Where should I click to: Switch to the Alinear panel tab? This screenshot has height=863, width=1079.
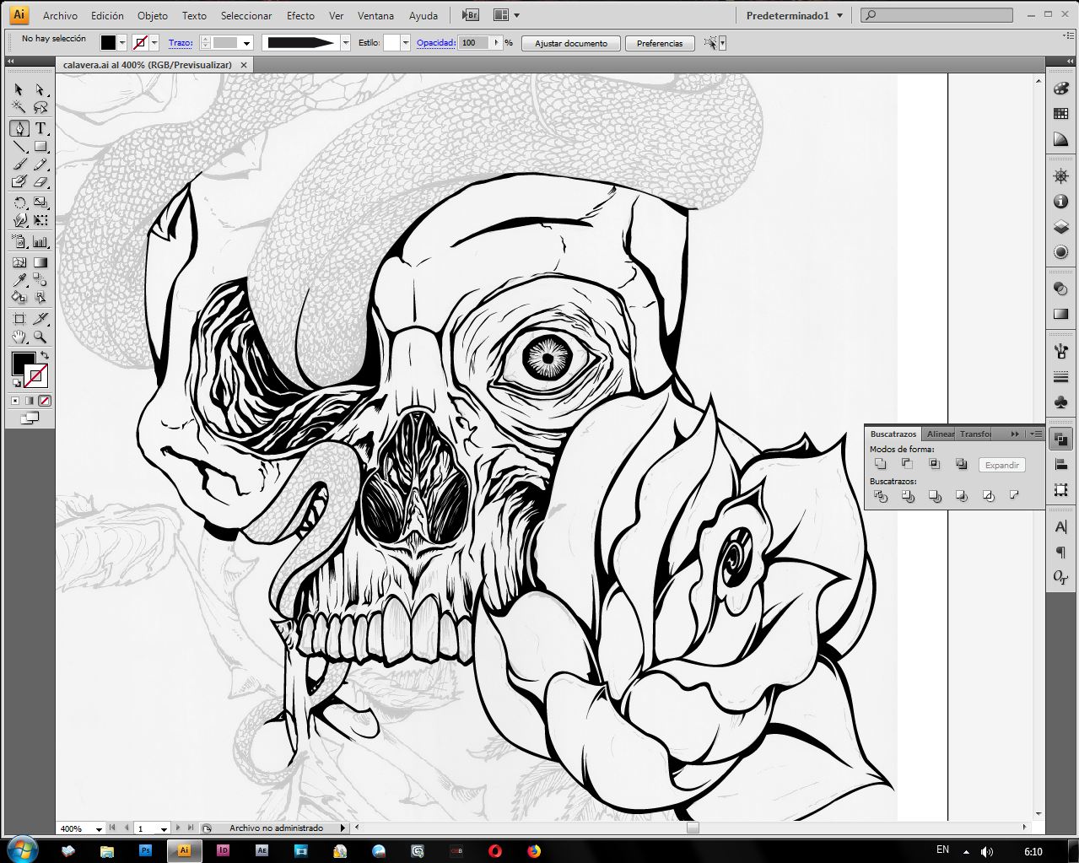pos(940,434)
